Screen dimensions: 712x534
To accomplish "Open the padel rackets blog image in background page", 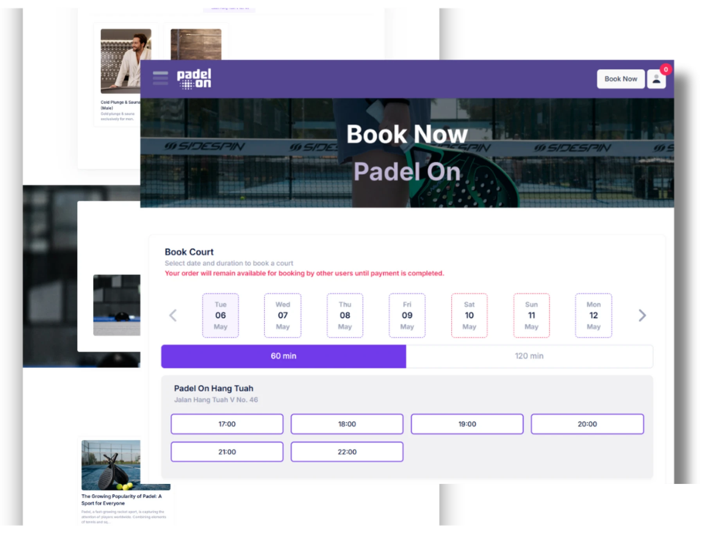I will [111, 465].
